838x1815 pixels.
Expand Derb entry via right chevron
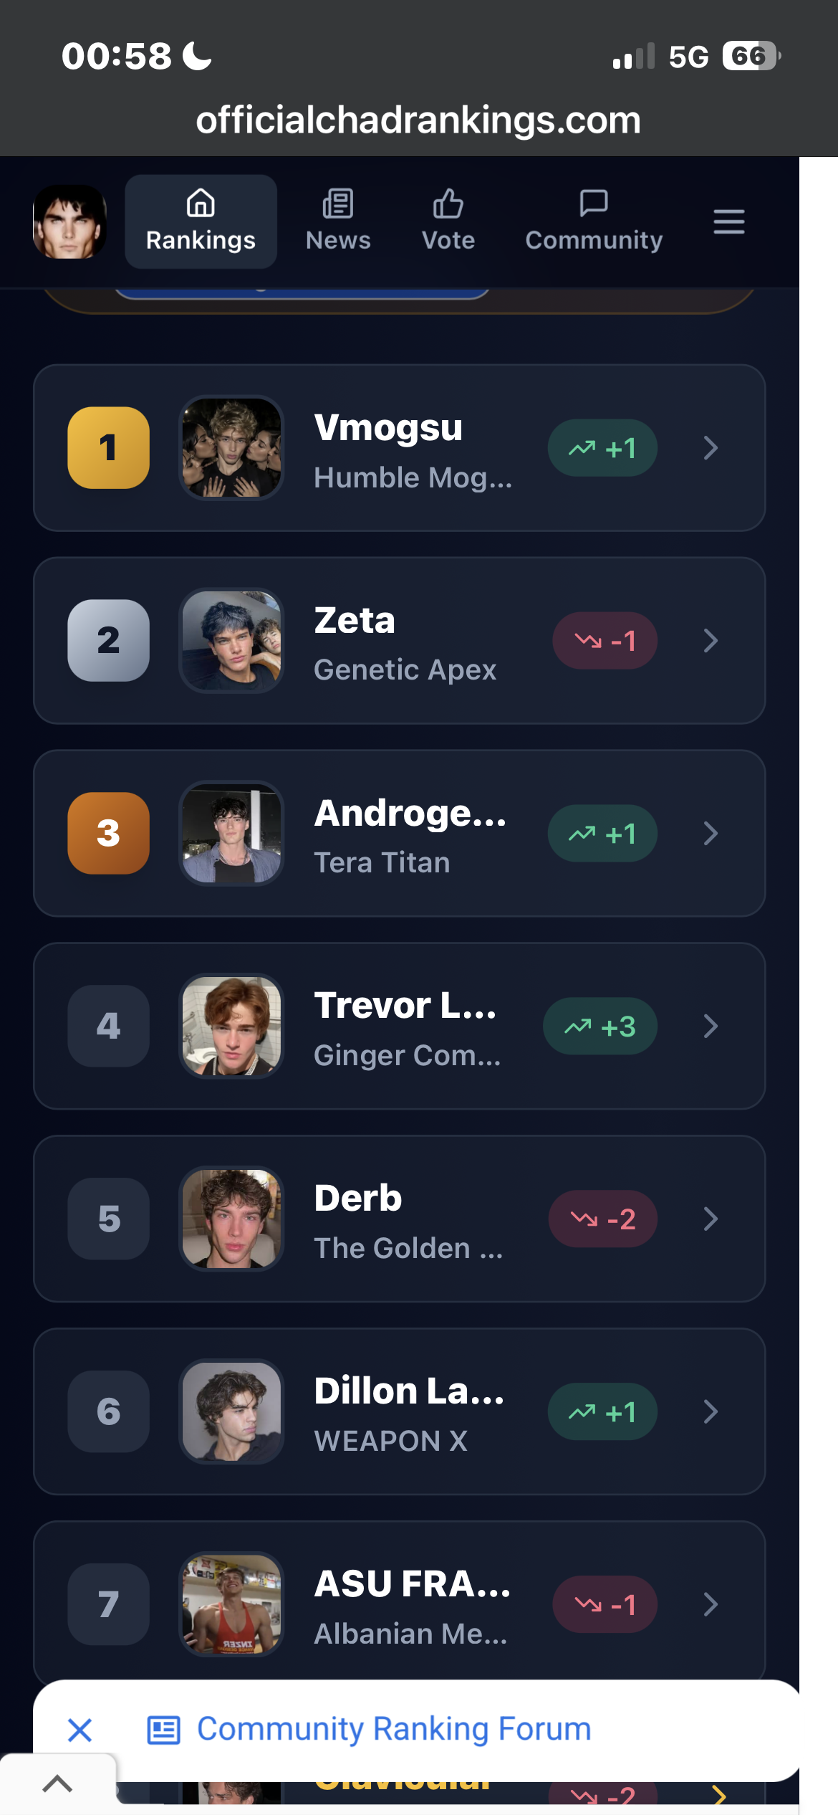pyautogui.click(x=711, y=1219)
